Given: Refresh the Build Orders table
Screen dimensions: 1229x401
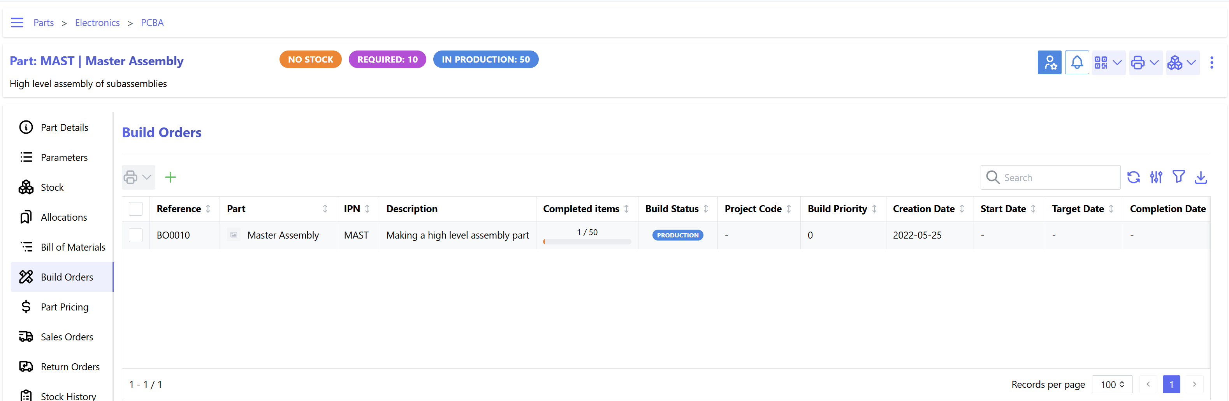Looking at the screenshot, I should [x=1134, y=177].
